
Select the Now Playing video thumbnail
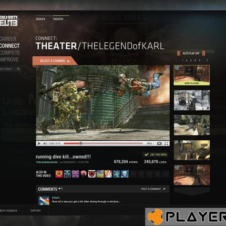[192, 75]
